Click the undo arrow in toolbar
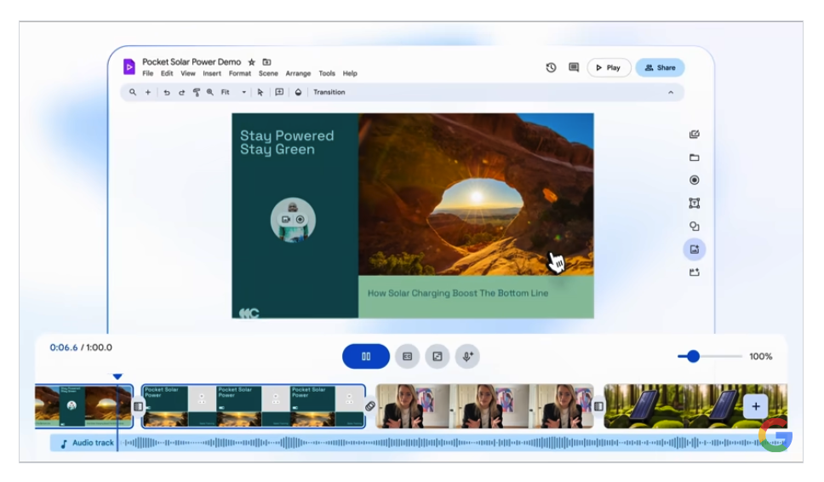The image size is (824, 482). pos(167,93)
